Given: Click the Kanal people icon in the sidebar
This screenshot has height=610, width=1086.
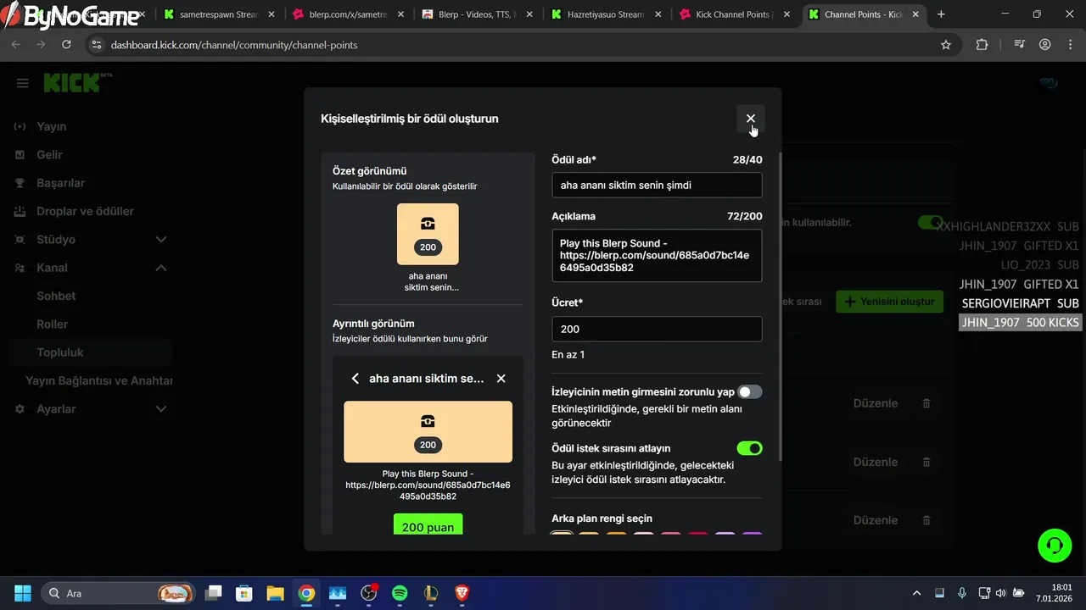Looking at the screenshot, I should 20,268.
